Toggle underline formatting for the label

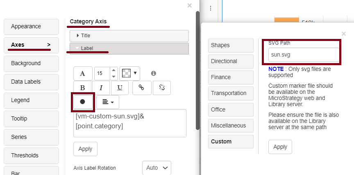pos(120,88)
